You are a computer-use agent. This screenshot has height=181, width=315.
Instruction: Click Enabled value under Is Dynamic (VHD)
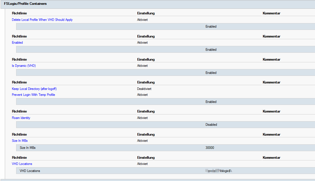[x=211, y=73]
